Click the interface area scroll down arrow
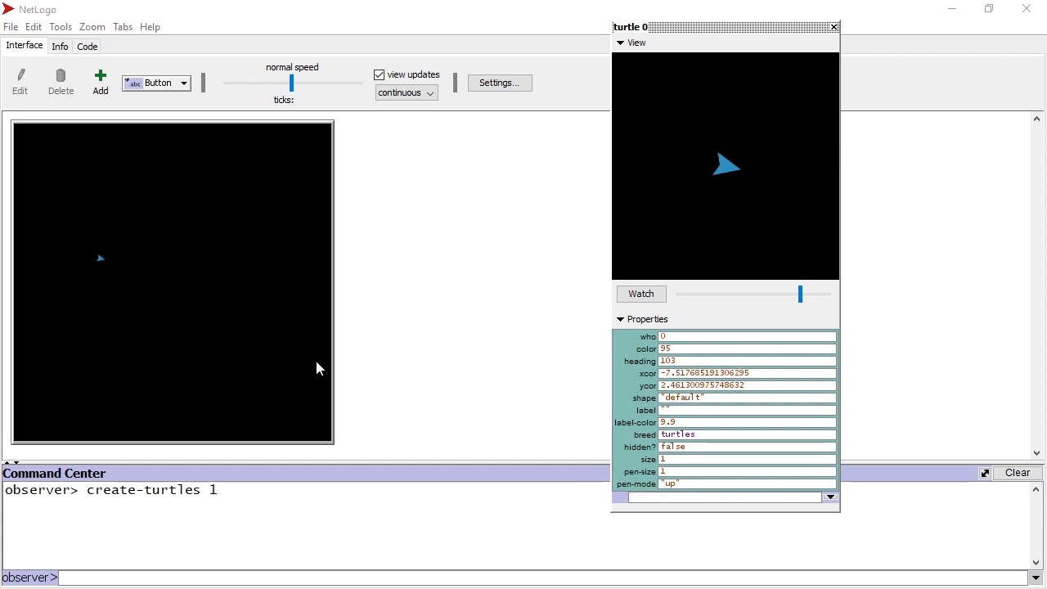The width and height of the screenshot is (1047, 589). click(x=1037, y=453)
